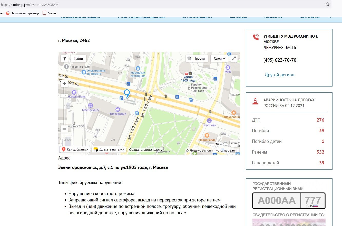This screenshot has height=226, width=342.
Task: Expand the map to fullscreen
Action: [x=234, y=58]
